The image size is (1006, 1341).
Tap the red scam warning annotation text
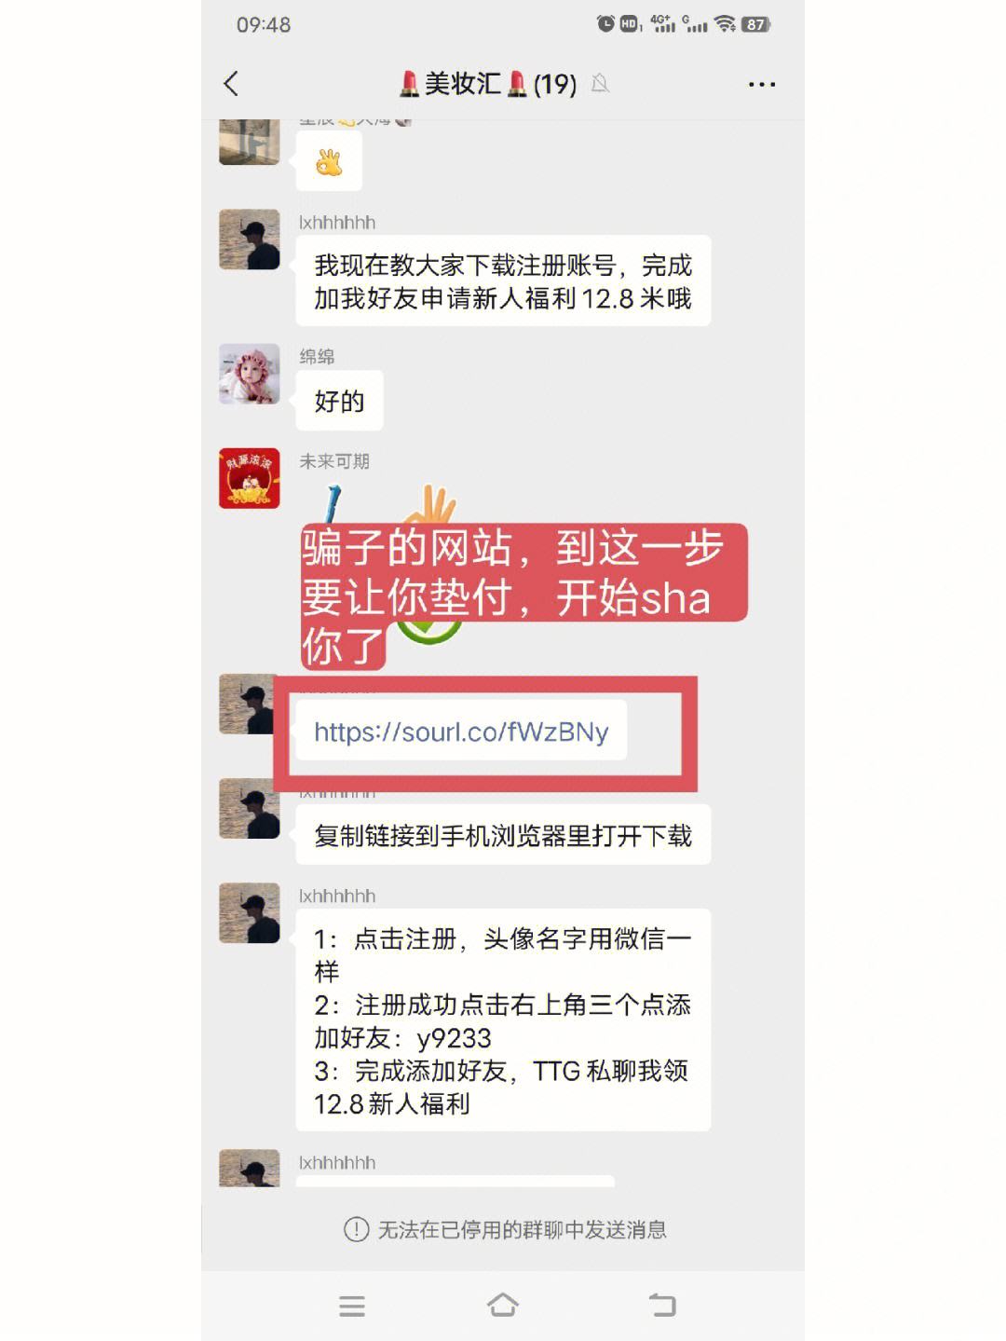[522, 596]
